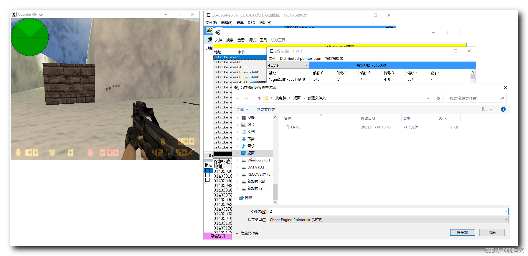Sort by the 修改日期 column header
The width and height of the screenshot is (528, 256).
368,118
